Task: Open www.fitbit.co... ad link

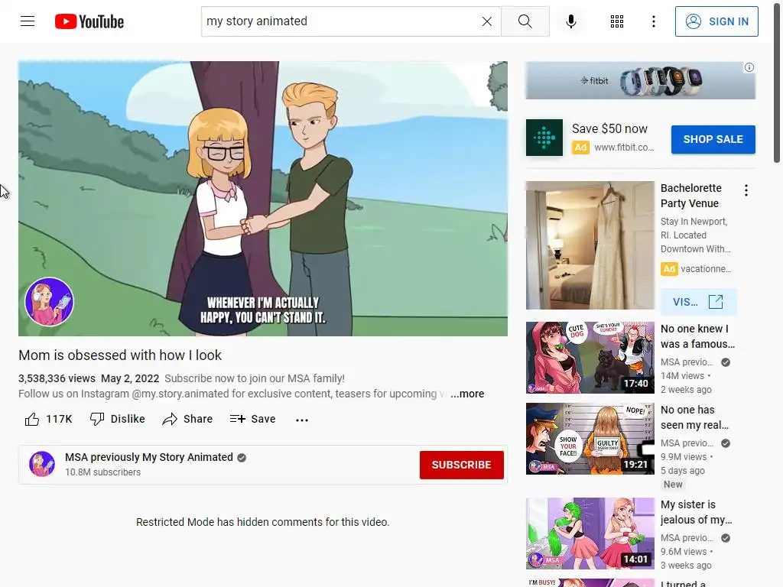Action: coord(624,148)
